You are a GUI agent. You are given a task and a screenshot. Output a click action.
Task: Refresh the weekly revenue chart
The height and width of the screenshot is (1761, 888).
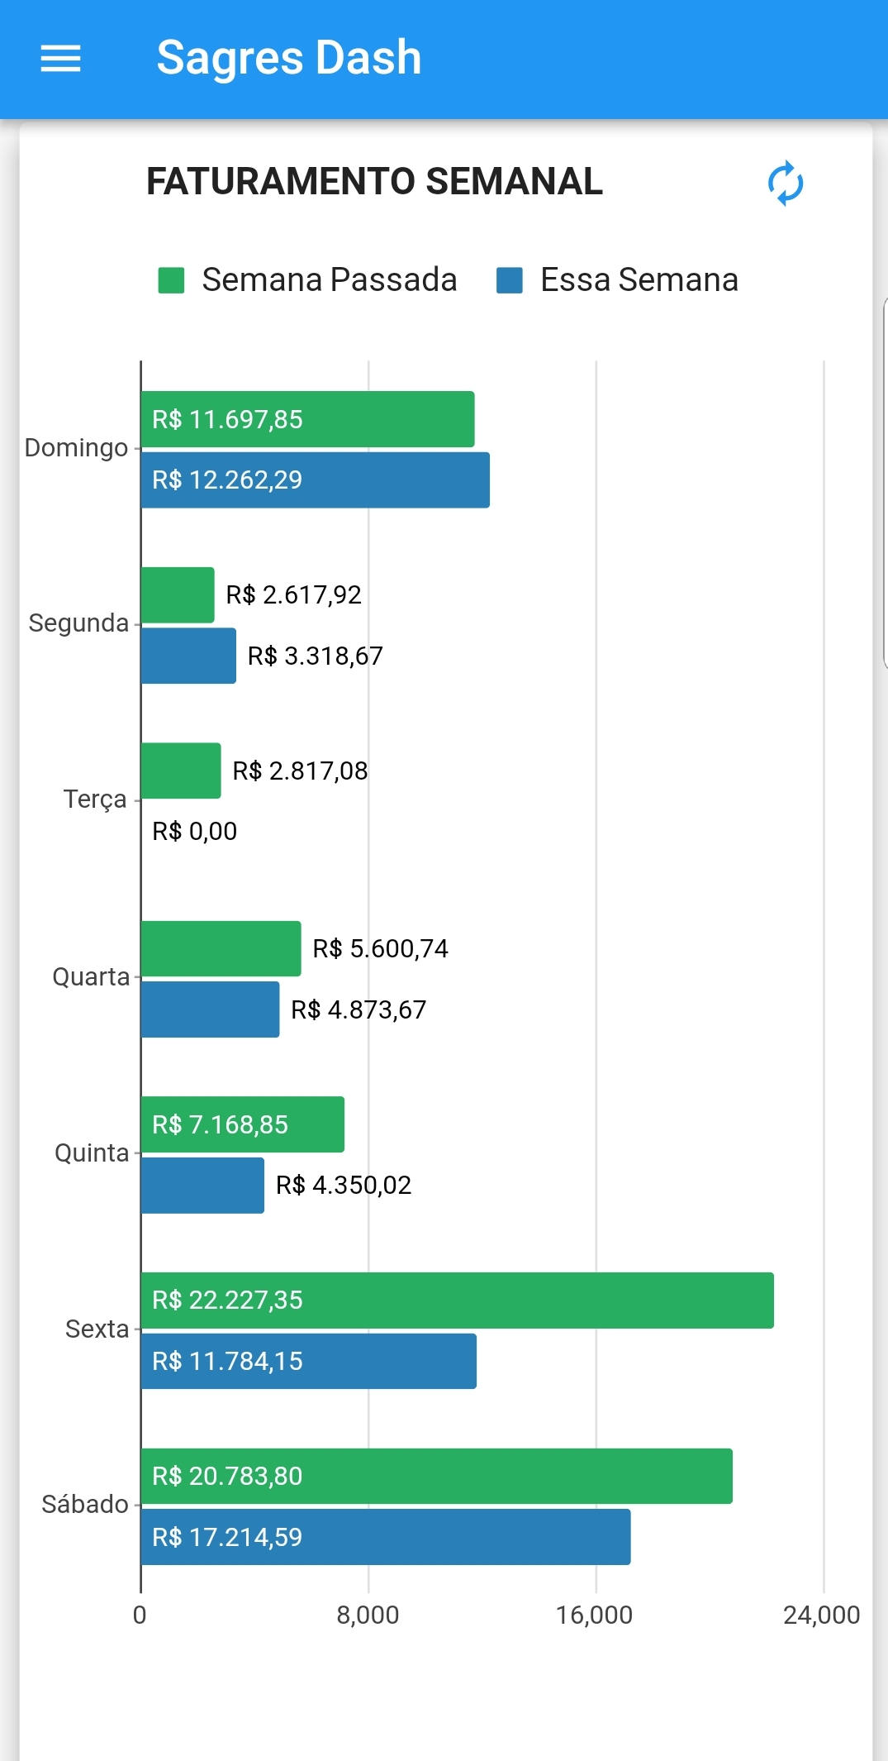point(785,183)
